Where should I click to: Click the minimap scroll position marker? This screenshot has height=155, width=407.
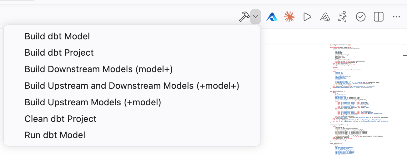(x=405, y=55)
